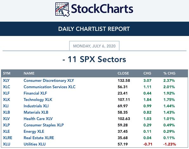Open the XLY symbol link

click(x=6, y=81)
